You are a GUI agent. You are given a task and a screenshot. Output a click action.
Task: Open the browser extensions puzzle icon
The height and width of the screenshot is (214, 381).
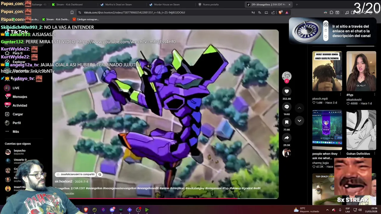(x=331, y=12)
